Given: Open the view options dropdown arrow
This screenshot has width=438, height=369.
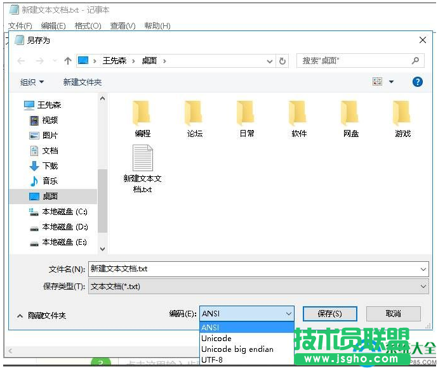Looking at the screenshot, I should click(392, 82).
